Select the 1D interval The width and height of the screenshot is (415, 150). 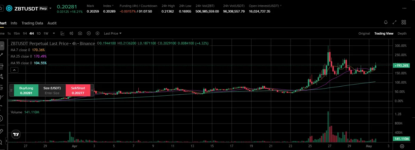point(38,33)
